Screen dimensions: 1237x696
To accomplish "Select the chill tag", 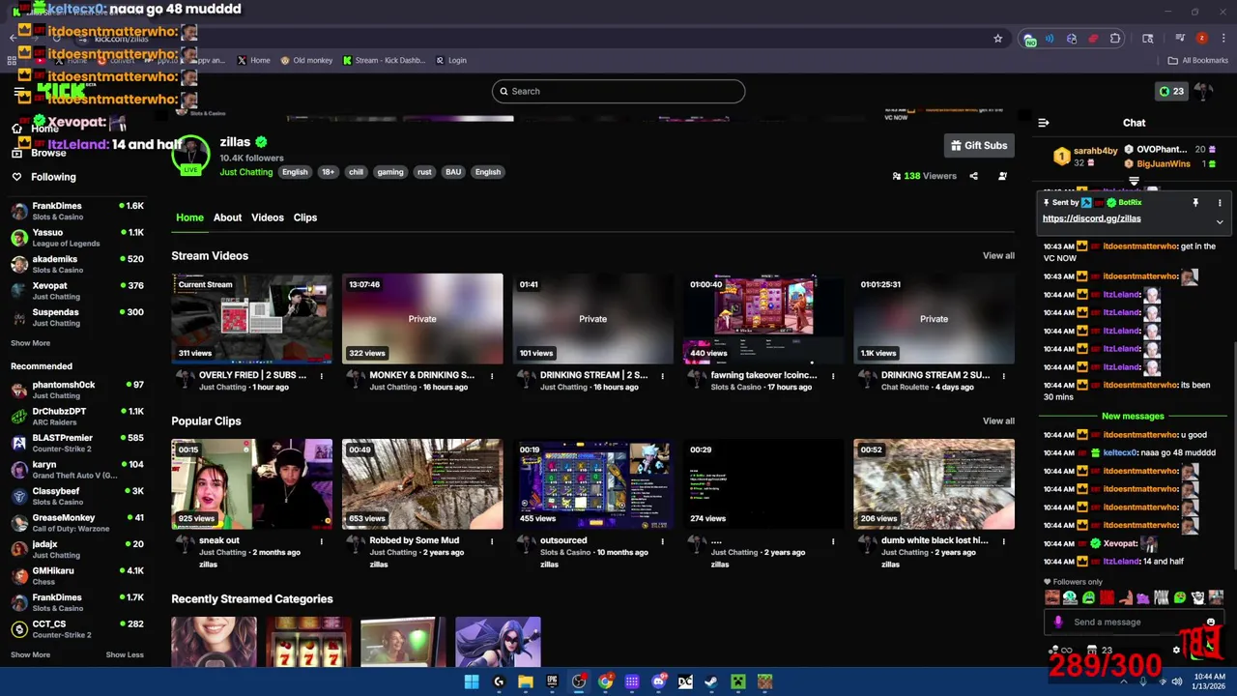I will (x=356, y=172).
